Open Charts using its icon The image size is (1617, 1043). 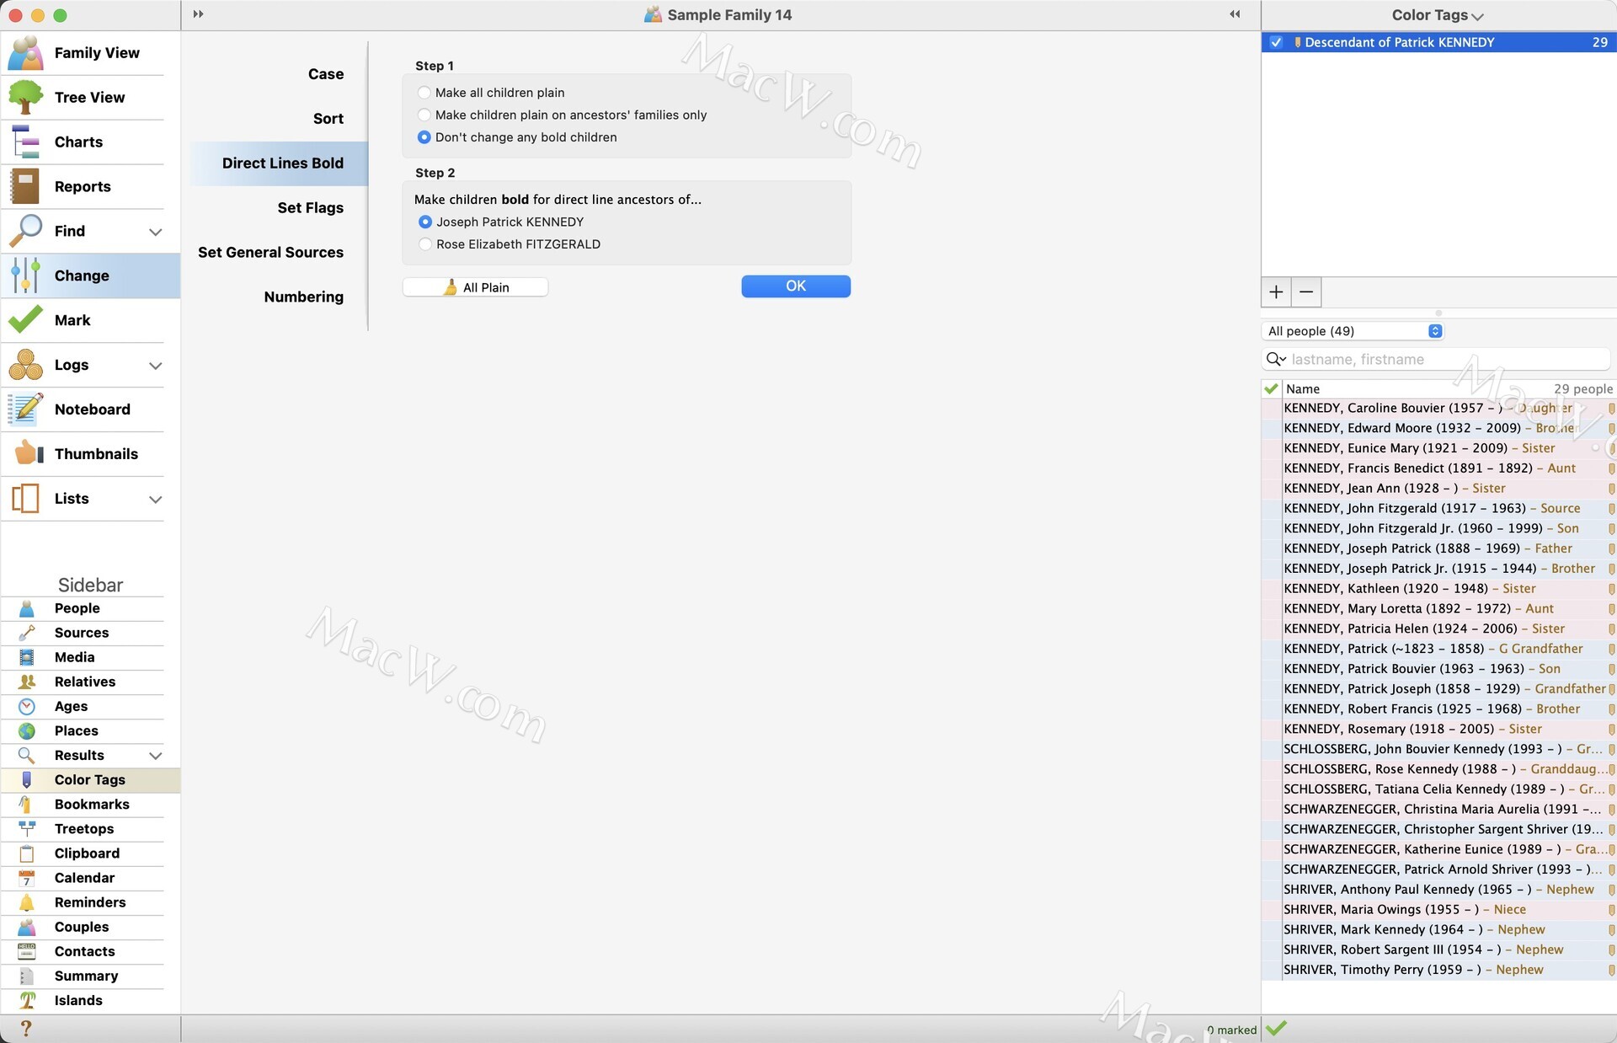click(26, 142)
